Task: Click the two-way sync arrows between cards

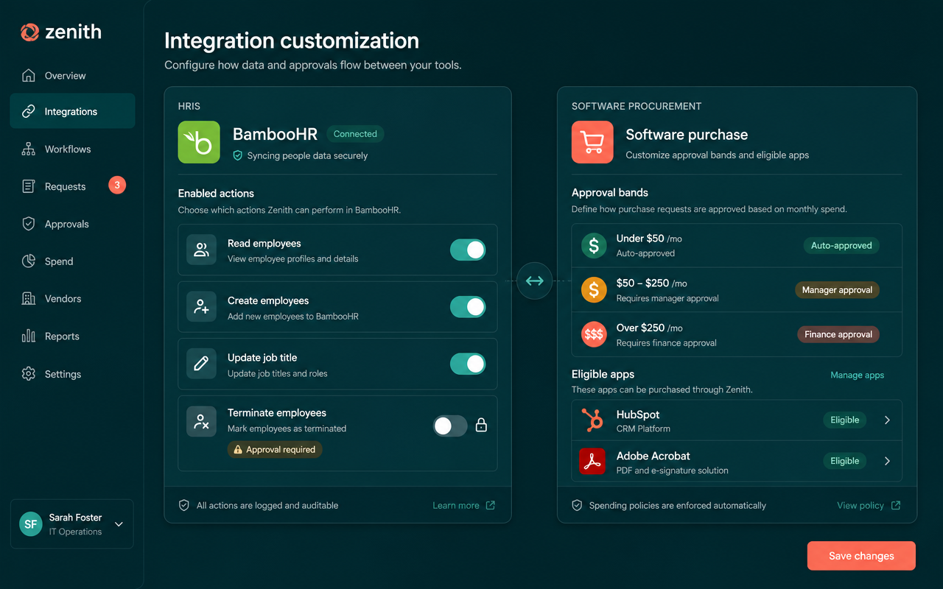Action: point(534,281)
